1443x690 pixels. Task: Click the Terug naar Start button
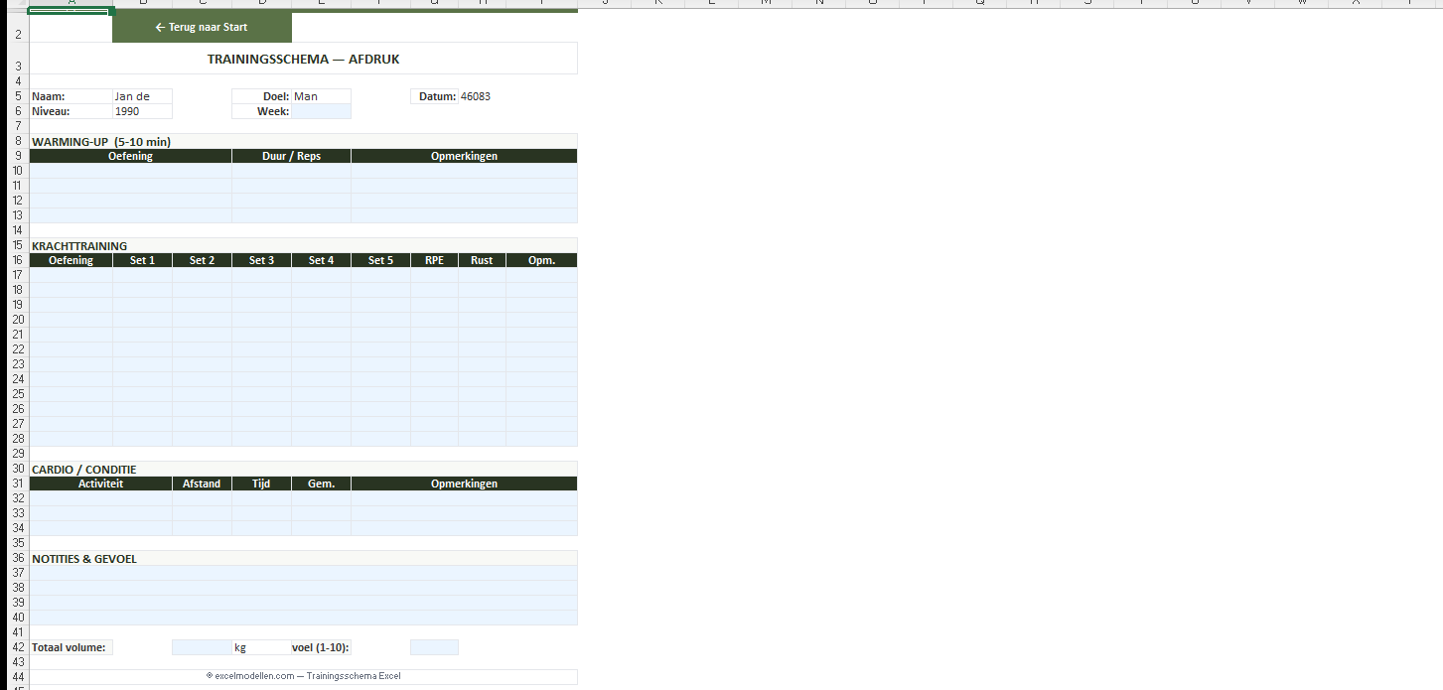pos(202,28)
